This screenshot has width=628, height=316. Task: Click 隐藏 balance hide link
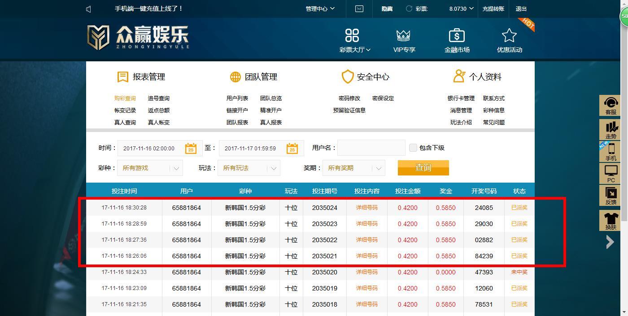tap(387, 9)
